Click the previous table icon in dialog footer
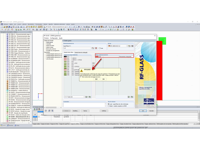This screenshot has width=200, height=150. 49,111
